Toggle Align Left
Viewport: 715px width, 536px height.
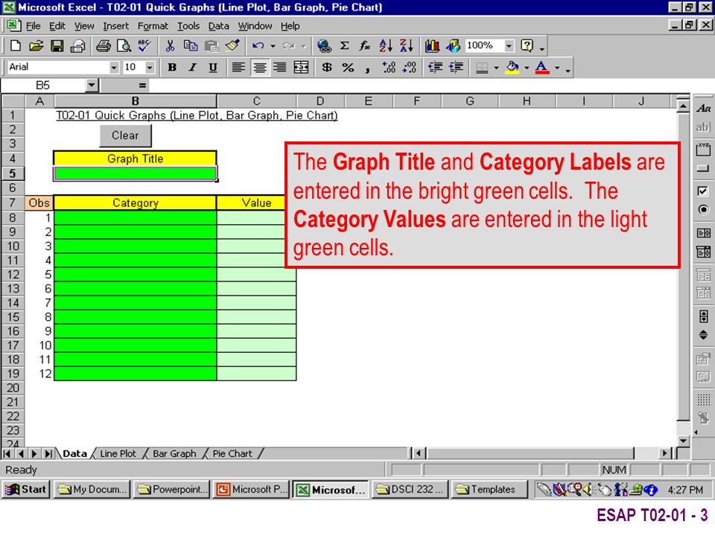[x=238, y=68]
